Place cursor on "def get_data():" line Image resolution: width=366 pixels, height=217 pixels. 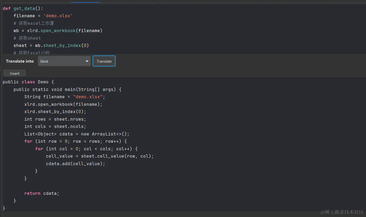[23, 9]
